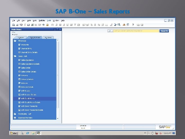Click the Print toolbar icon
185x139 pixels.
click(17, 25)
